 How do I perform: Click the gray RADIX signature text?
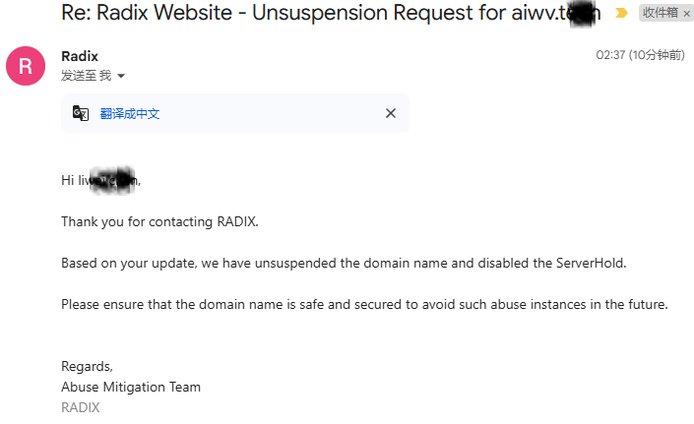pyautogui.click(x=81, y=407)
